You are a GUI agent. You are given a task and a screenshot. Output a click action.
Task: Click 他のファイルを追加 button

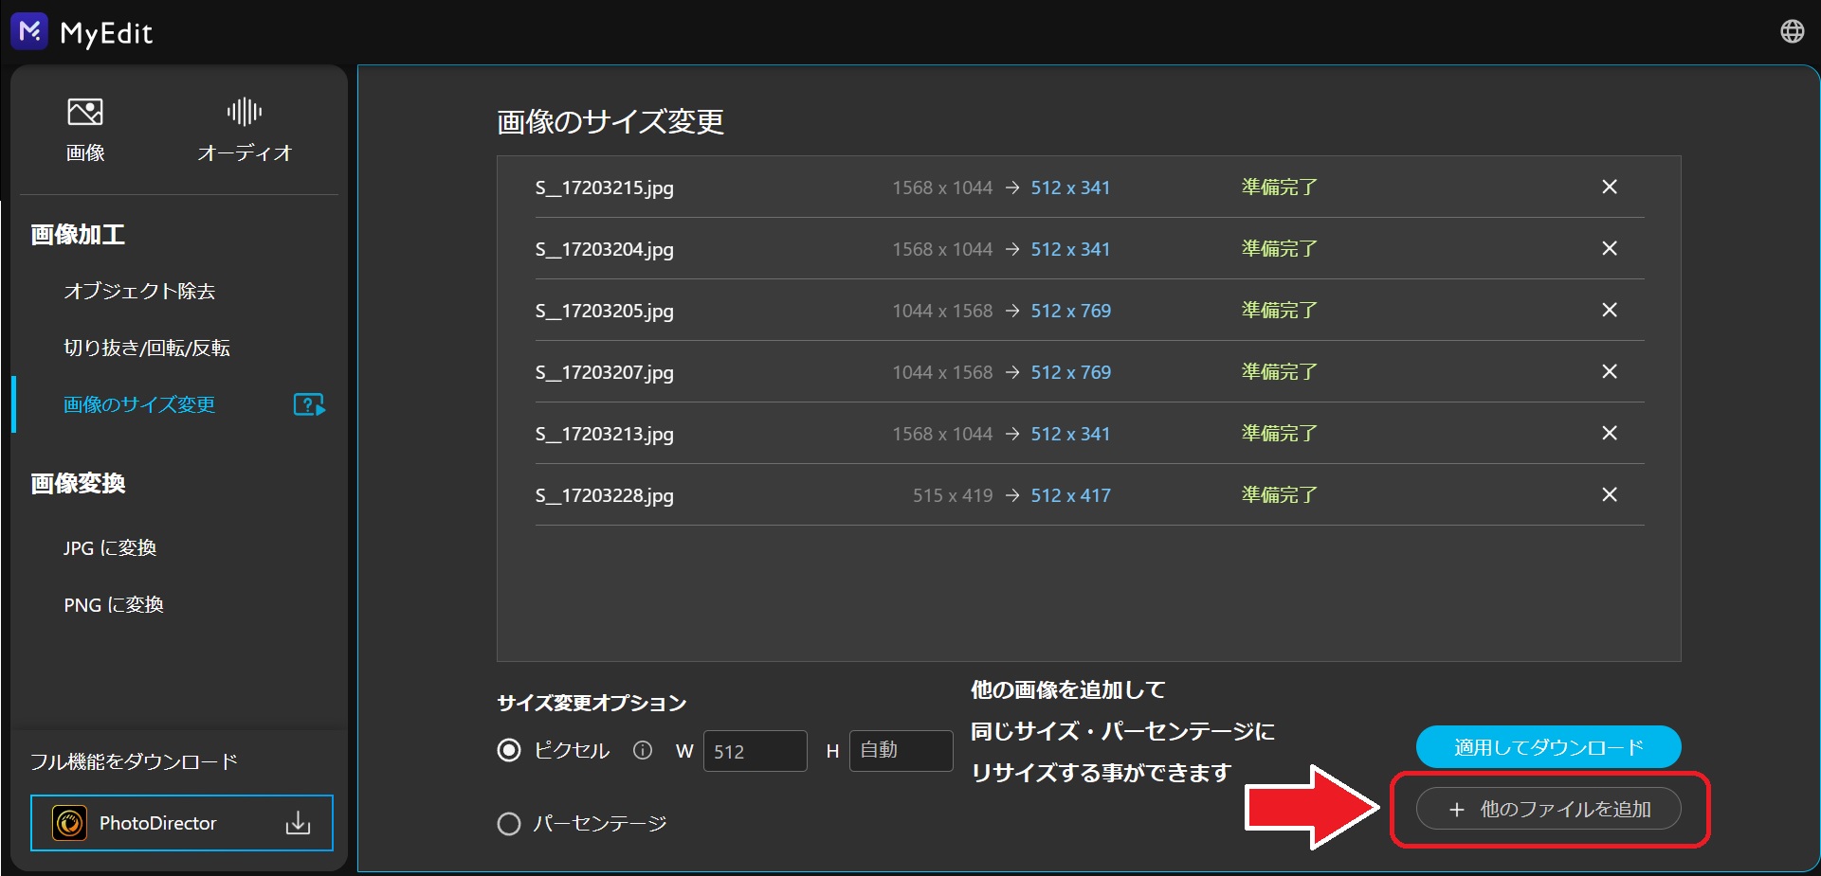(1549, 809)
